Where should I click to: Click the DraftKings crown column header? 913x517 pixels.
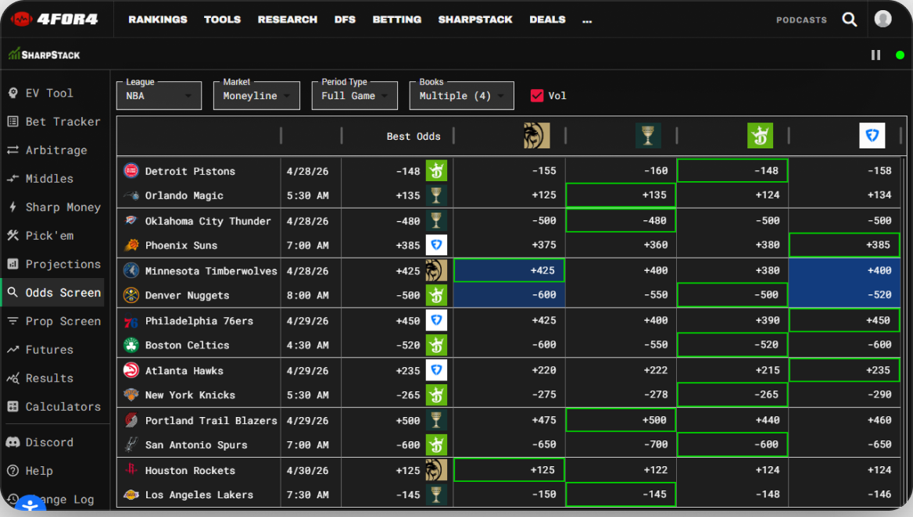pyautogui.click(x=760, y=136)
